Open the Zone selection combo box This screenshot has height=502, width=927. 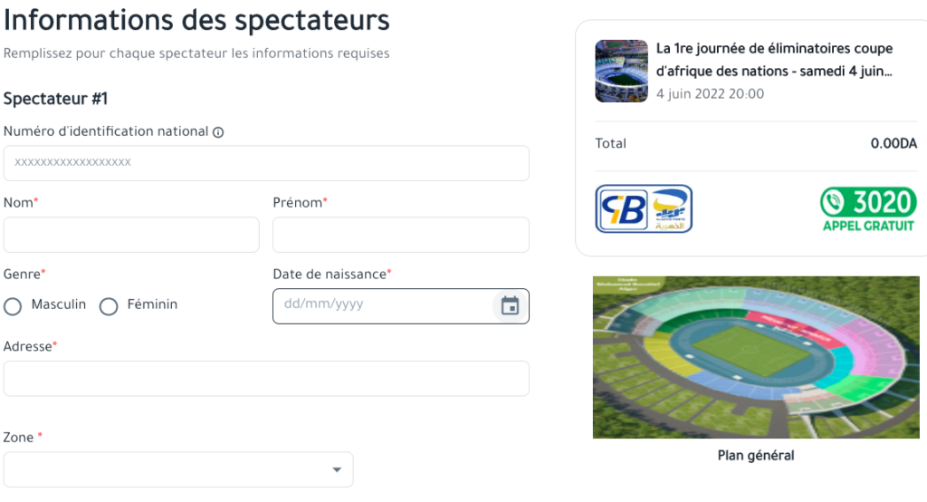(x=172, y=469)
